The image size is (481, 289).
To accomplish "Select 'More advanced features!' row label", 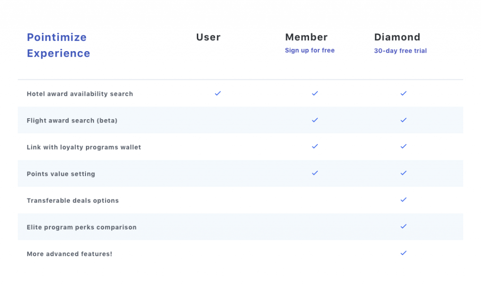I will pos(70,254).
